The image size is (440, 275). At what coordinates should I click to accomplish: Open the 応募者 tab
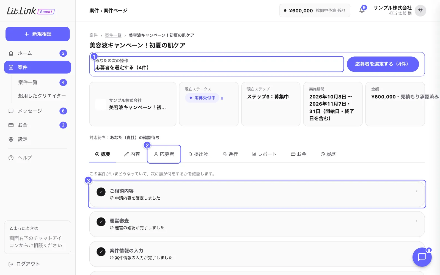point(164,154)
